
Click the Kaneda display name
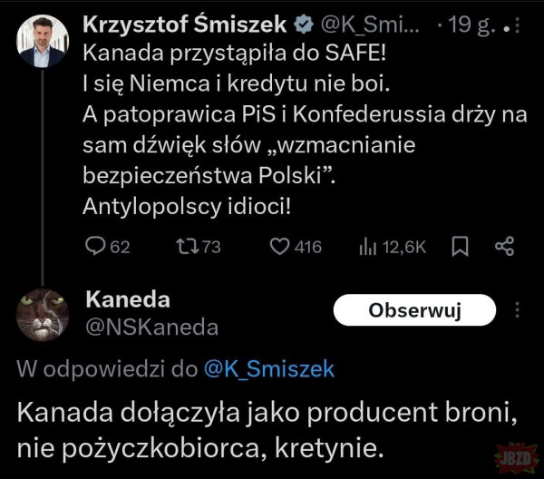[127, 301]
